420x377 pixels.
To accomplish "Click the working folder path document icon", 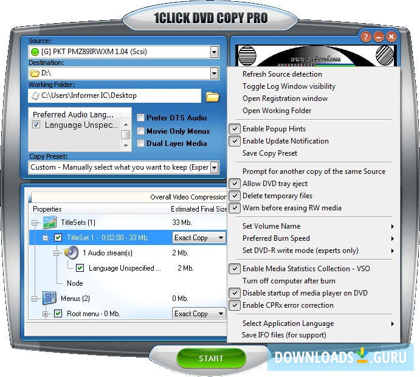I will coord(35,96).
